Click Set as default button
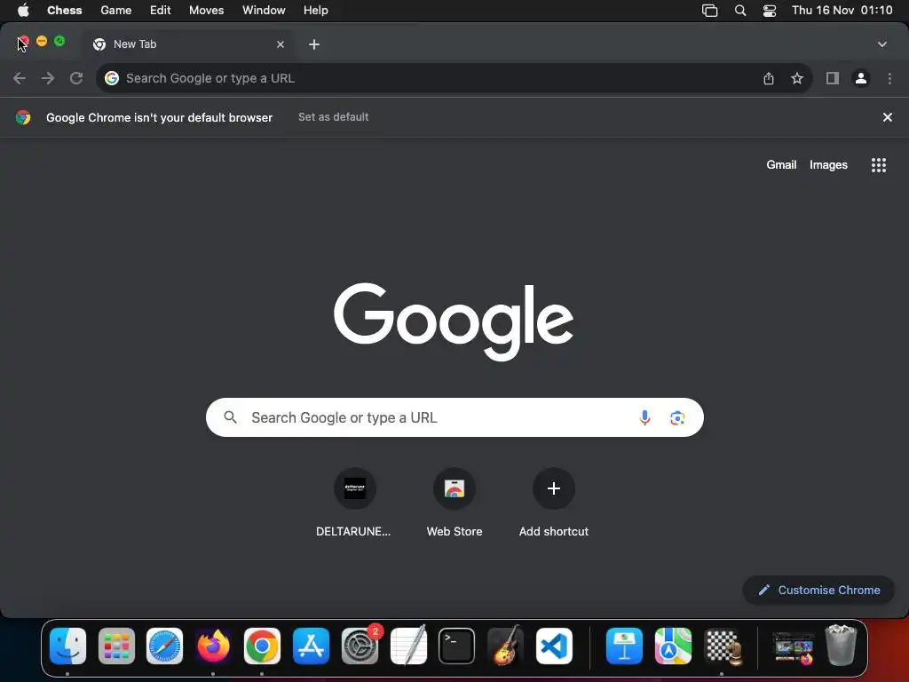The image size is (909, 682). click(334, 117)
